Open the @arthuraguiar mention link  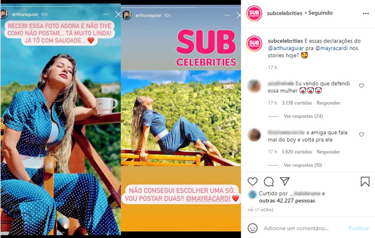[x=285, y=48]
